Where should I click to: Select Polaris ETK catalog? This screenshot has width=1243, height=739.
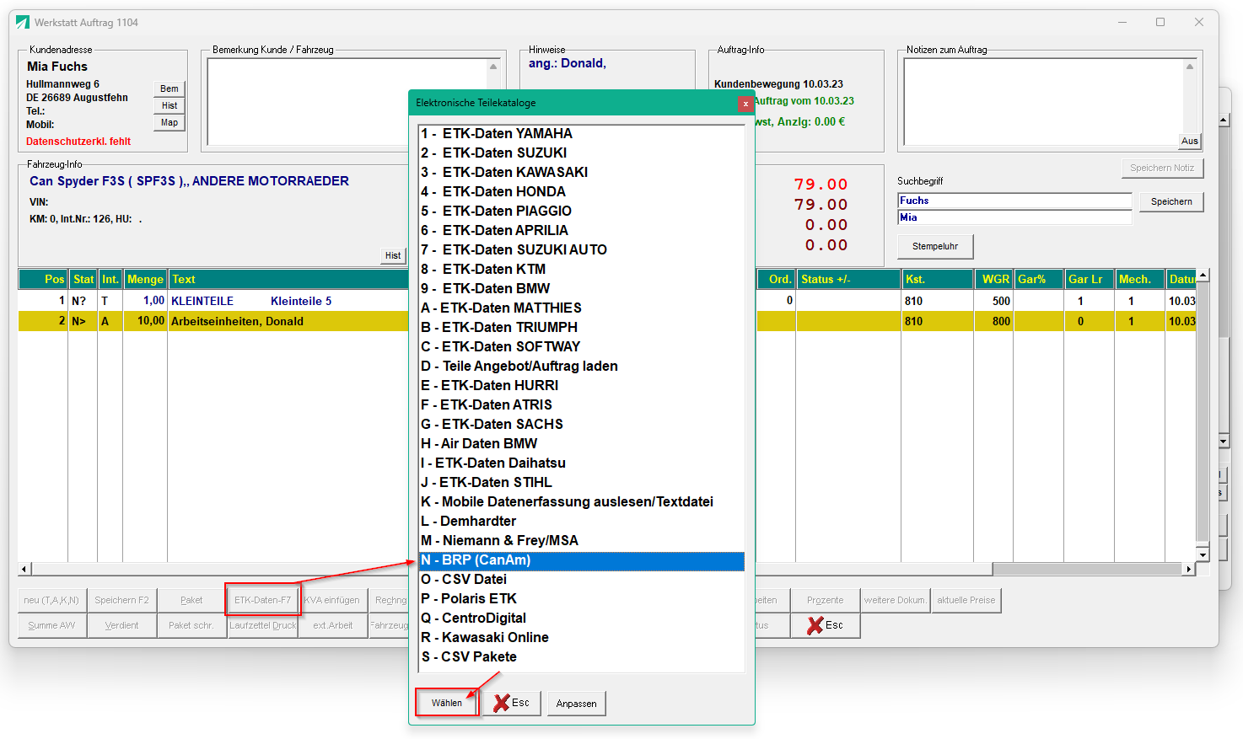582,599
